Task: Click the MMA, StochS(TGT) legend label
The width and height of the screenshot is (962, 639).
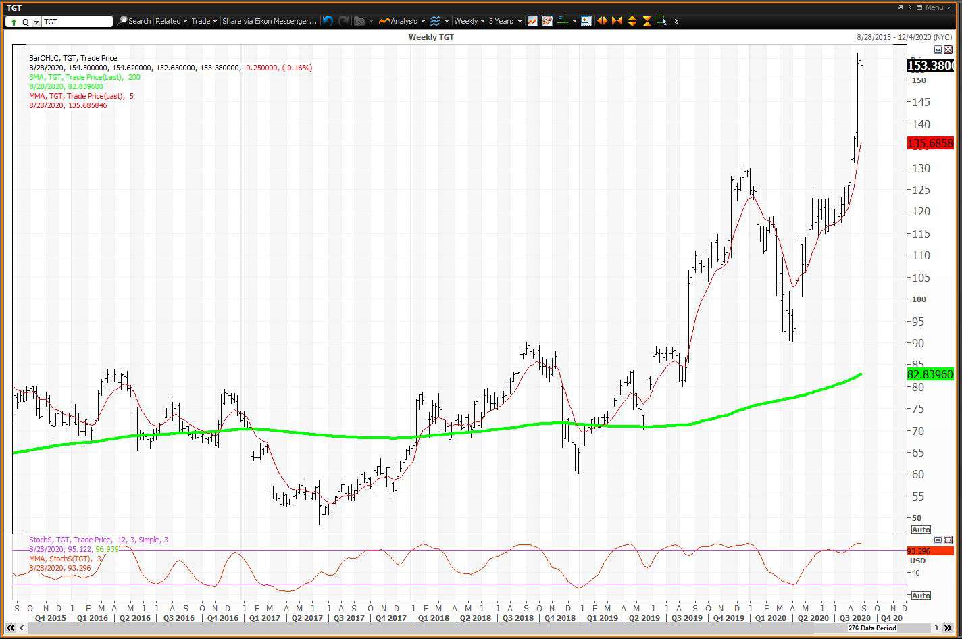Action: [66, 559]
